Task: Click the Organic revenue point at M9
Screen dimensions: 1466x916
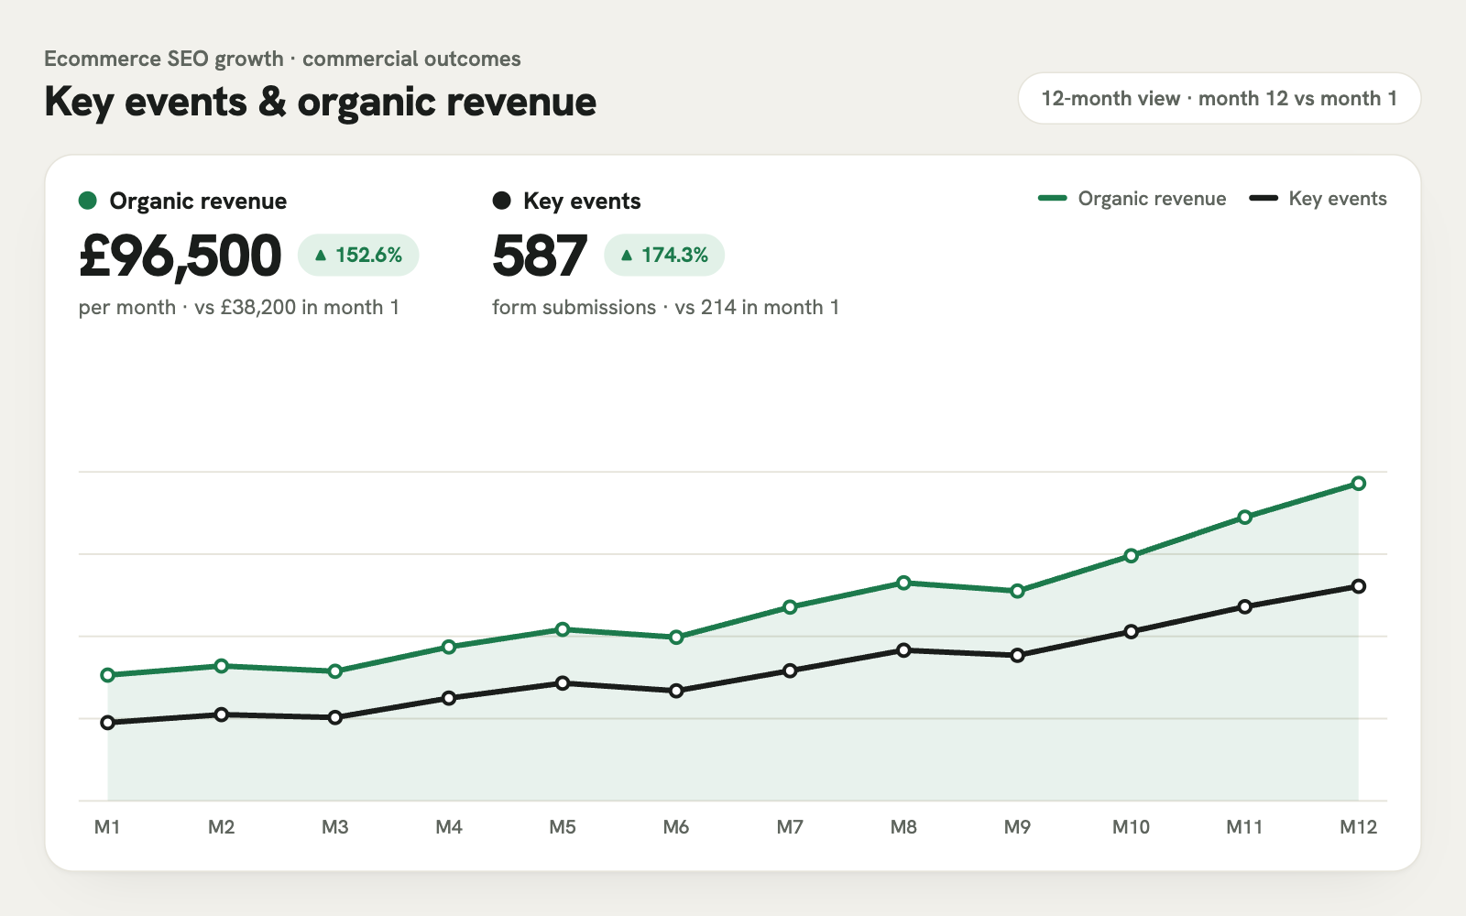Action: coord(1017,592)
